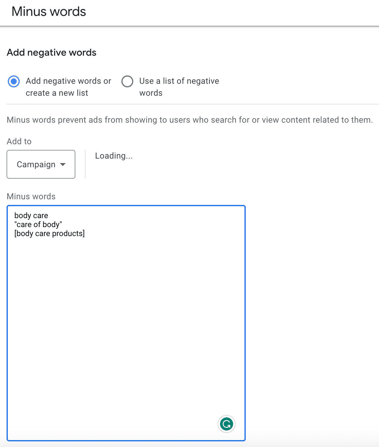Image resolution: width=379 pixels, height=447 pixels.
Task: Place cursor on the 'body care' line
Action: point(31,215)
